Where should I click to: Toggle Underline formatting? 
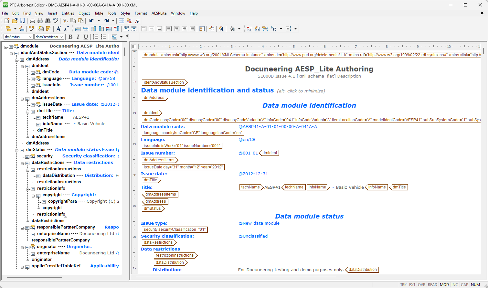pos(86,37)
